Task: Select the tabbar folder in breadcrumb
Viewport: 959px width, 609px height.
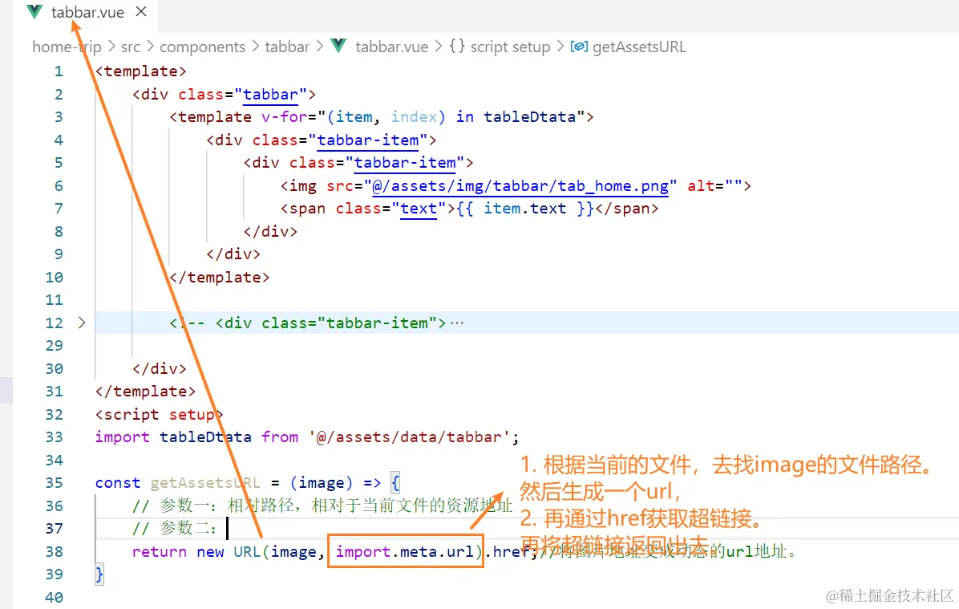Action: (287, 47)
